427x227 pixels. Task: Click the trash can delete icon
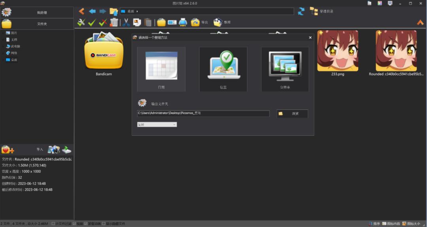point(114,23)
